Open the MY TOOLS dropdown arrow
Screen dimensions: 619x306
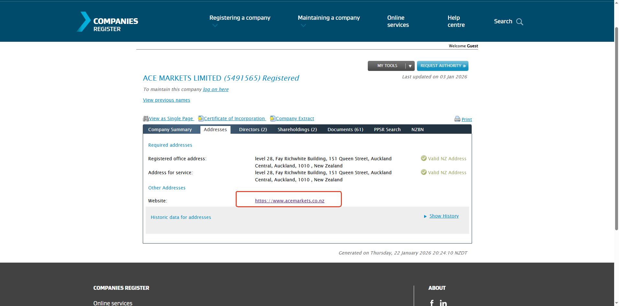point(410,66)
